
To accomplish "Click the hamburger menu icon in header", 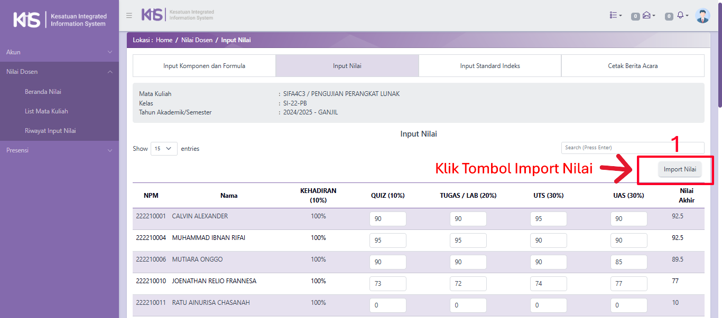I will (x=129, y=15).
